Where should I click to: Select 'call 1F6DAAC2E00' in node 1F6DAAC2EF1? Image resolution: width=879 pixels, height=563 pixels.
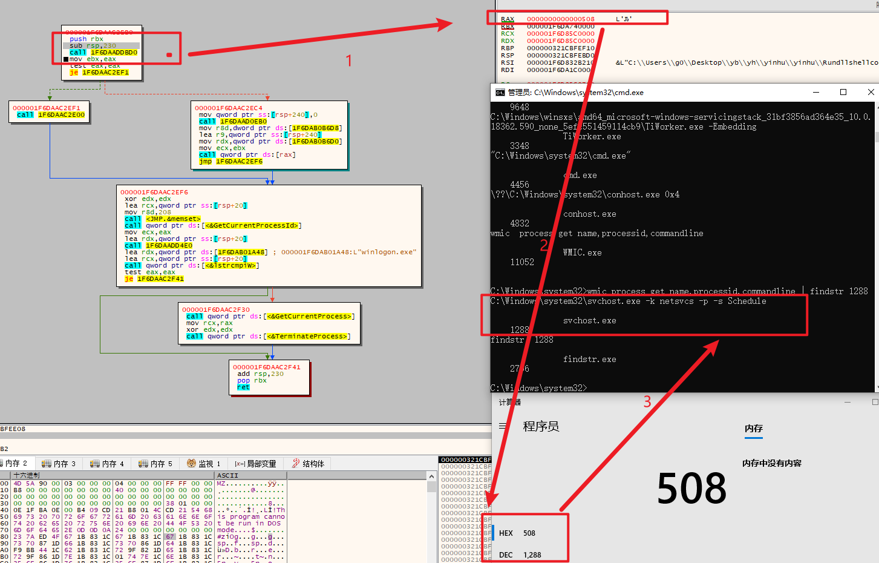[x=51, y=115]
